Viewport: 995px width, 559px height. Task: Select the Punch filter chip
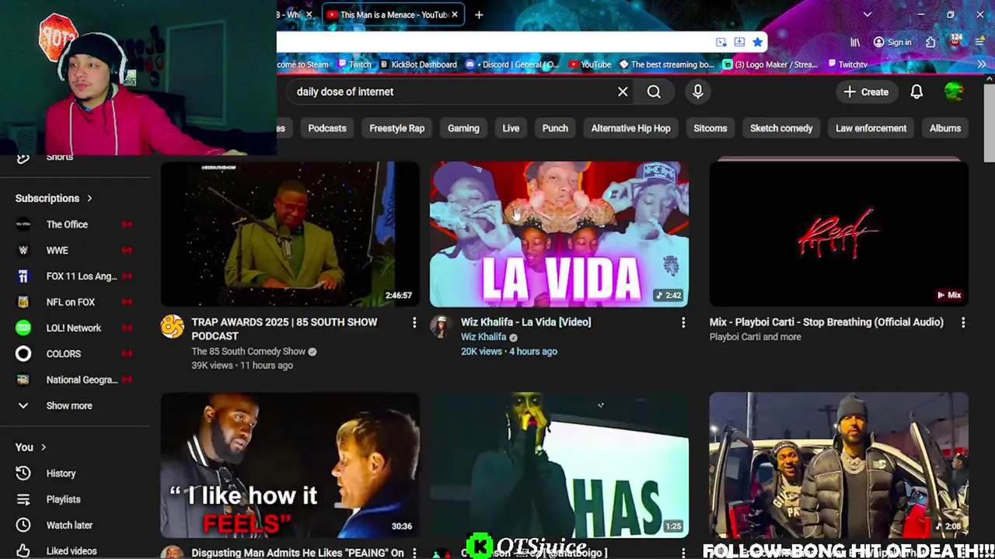click(555, 128)
